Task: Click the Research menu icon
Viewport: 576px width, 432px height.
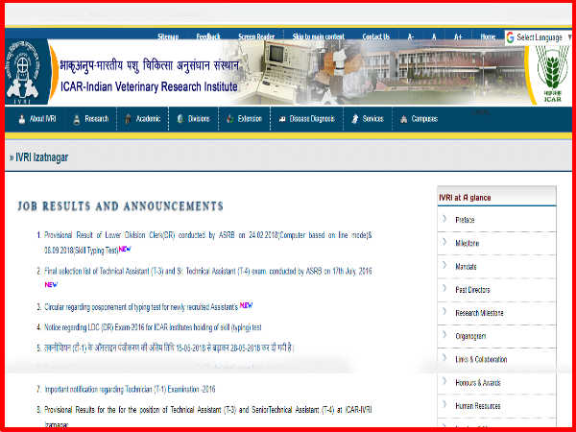Action: (78, 119)
